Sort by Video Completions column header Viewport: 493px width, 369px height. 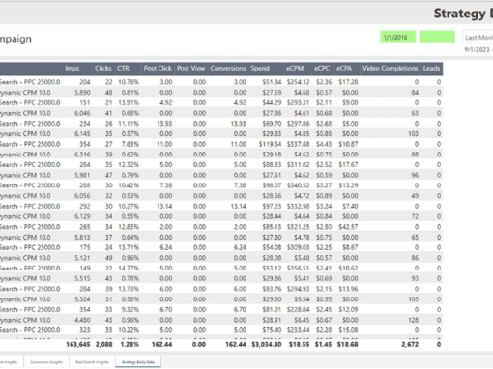pyautogui.click(x=390, y=69)
